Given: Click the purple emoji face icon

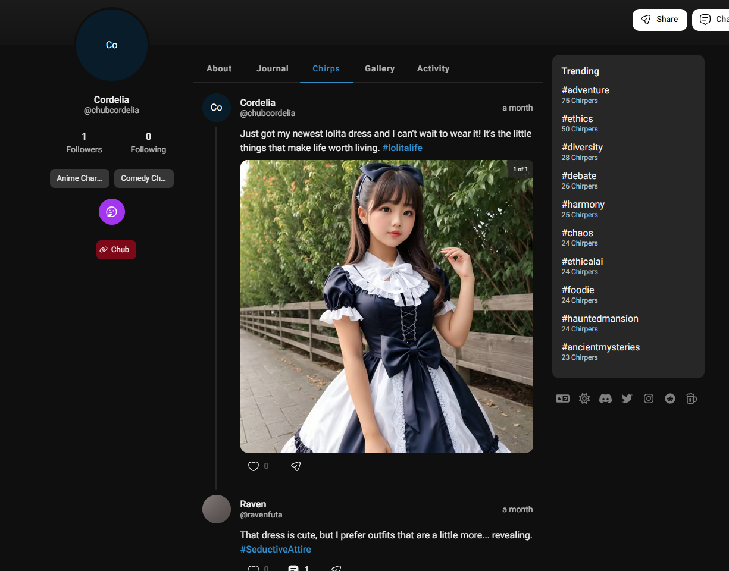Looking at the screenshot, I should [112, 212].
